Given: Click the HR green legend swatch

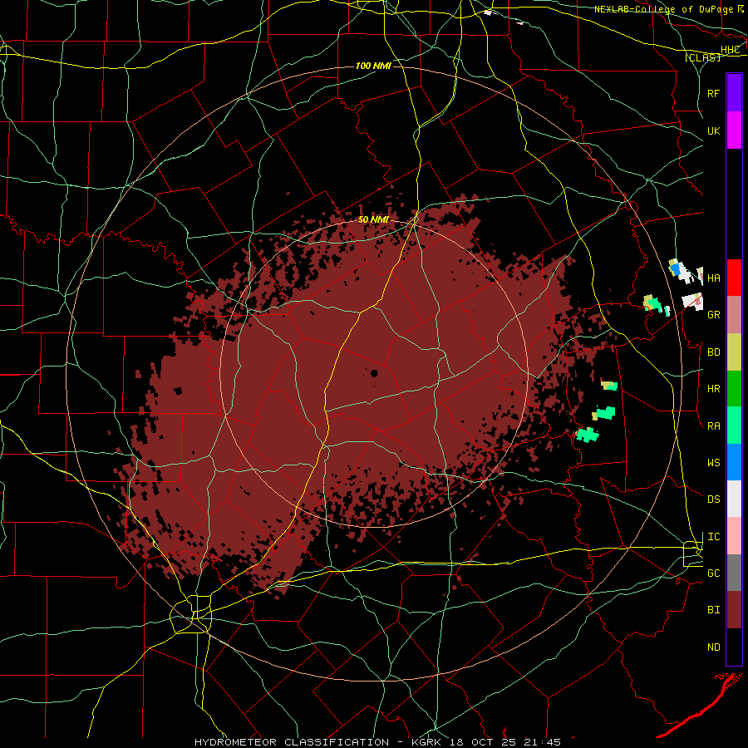Looking at the screenshot, I should (x=734, y=389).
